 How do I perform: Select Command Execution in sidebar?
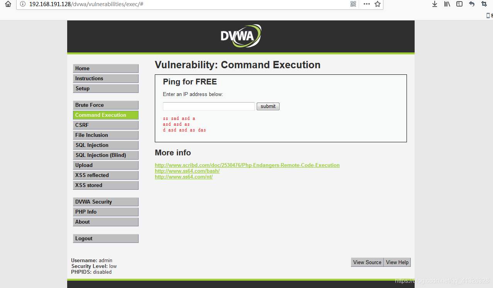tap(105, 115)
